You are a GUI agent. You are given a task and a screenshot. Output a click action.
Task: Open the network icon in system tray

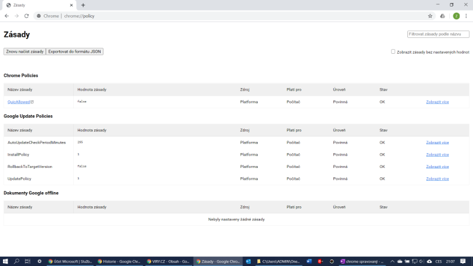click(415, 261)
